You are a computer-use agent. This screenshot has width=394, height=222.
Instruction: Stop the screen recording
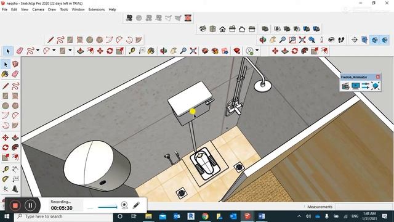15,205
